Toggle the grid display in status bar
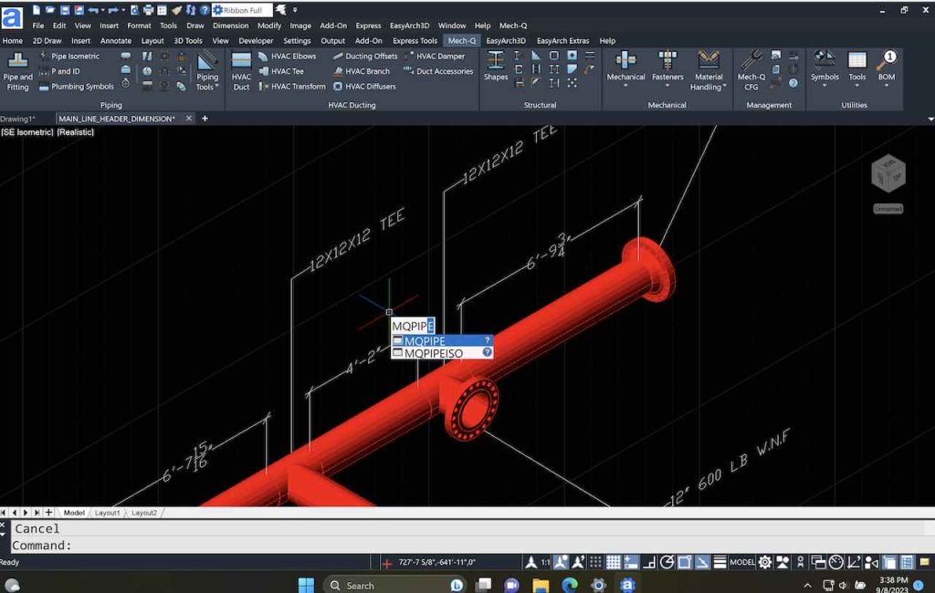 (614, 562)
